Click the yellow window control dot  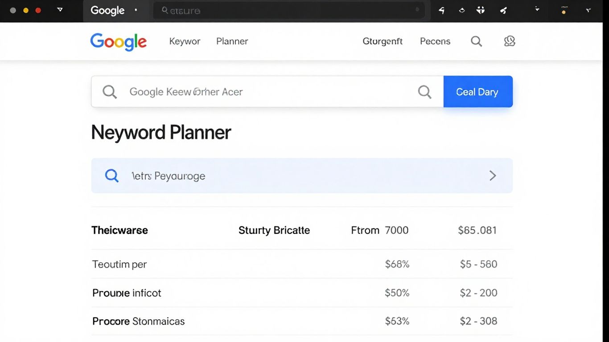[26, 10]
